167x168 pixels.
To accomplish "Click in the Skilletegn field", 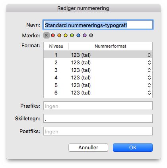I will point(98,118).
